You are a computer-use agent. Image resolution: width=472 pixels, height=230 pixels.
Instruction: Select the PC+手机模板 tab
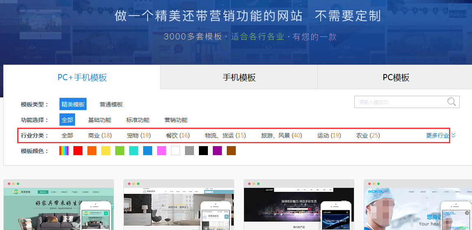pyautogui.click(x=82, y=77)
